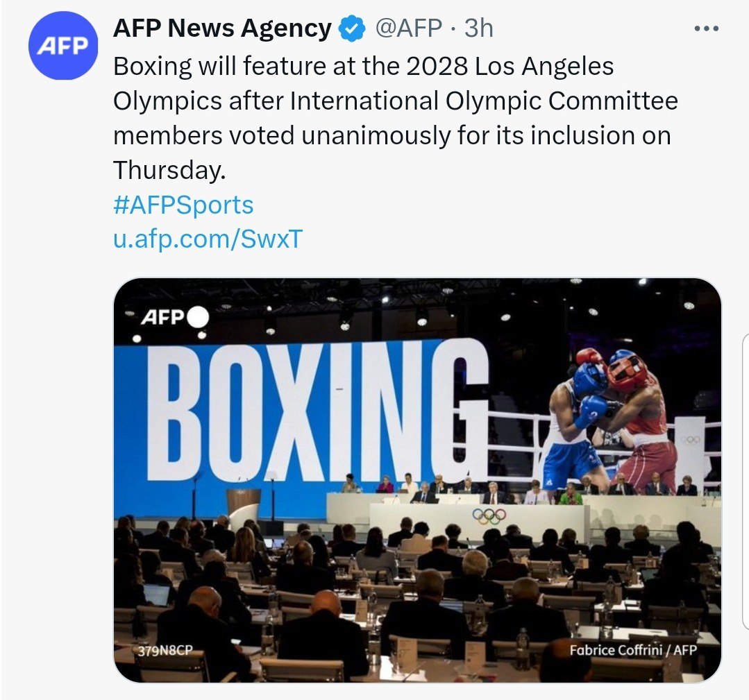This screenshot has width=749, height=700.
Task: Click the panel edge at right side
Action: coord(745,481)
